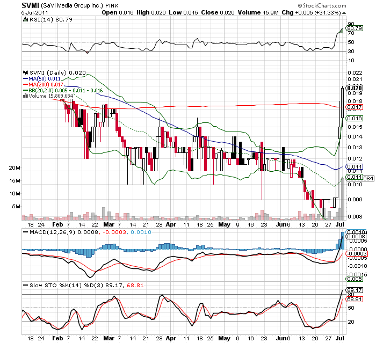Click the company name SaVi Media Group Inc.
Viewport: 376px width, 343px height.
(x=71, y=5)
